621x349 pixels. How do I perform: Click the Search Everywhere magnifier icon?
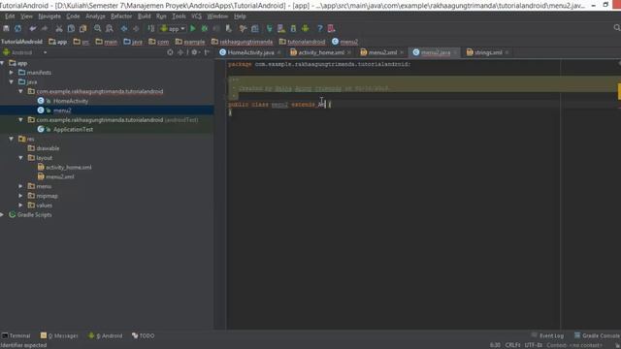click(x=617, y=28)
